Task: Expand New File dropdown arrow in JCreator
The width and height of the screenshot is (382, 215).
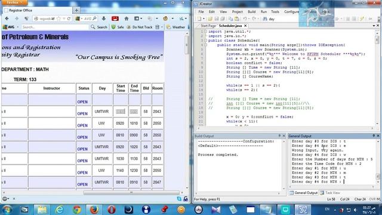Action: (x=204, y=19)
